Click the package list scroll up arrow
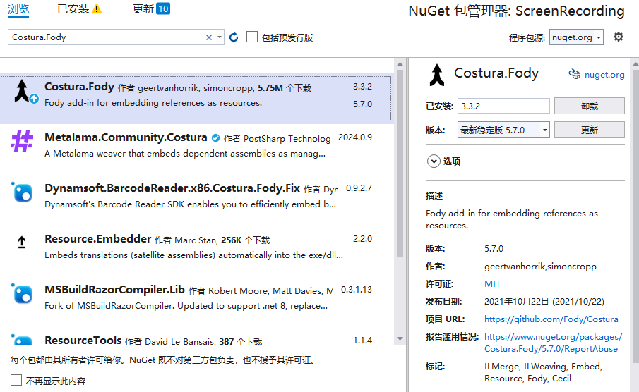Image resolution: width=639 pixels, height=392 pixels. [x=400, y=64]
